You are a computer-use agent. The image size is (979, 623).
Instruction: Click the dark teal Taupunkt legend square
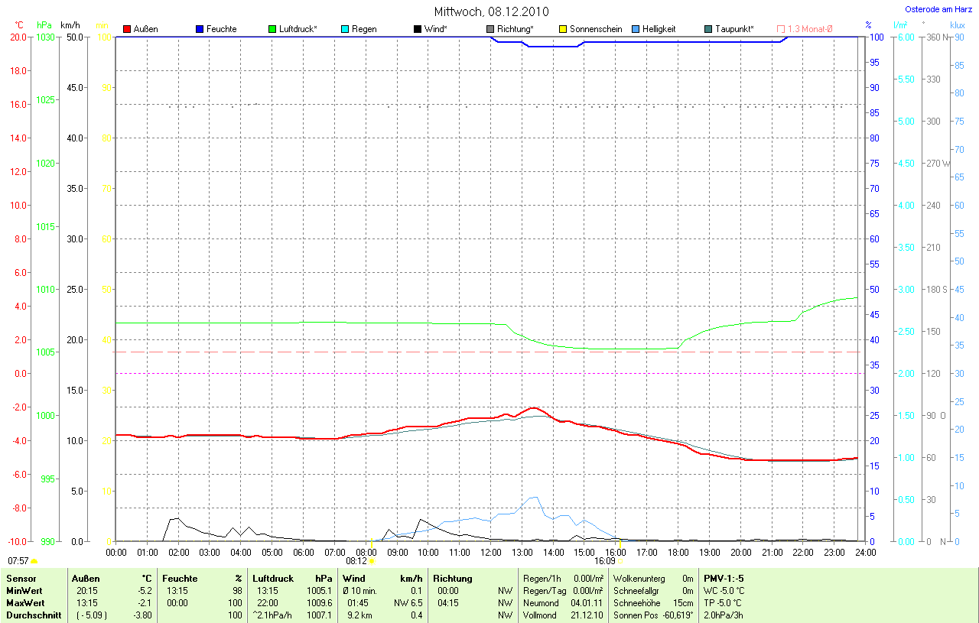coord(708,29)
